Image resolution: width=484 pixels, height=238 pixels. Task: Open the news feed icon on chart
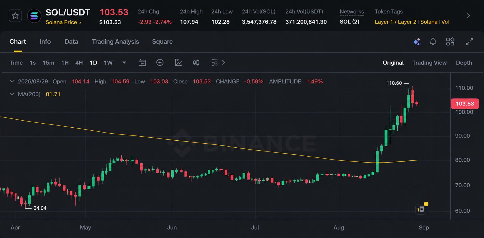[x=421, y=209]
